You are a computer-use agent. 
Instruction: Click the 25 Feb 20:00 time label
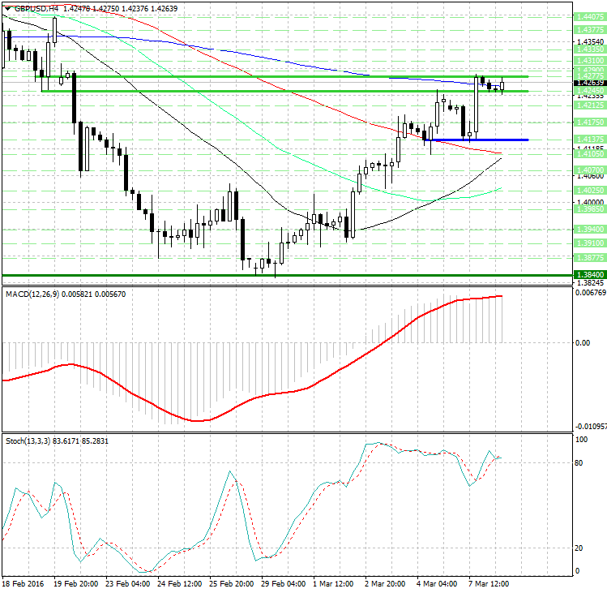point(232,584)
